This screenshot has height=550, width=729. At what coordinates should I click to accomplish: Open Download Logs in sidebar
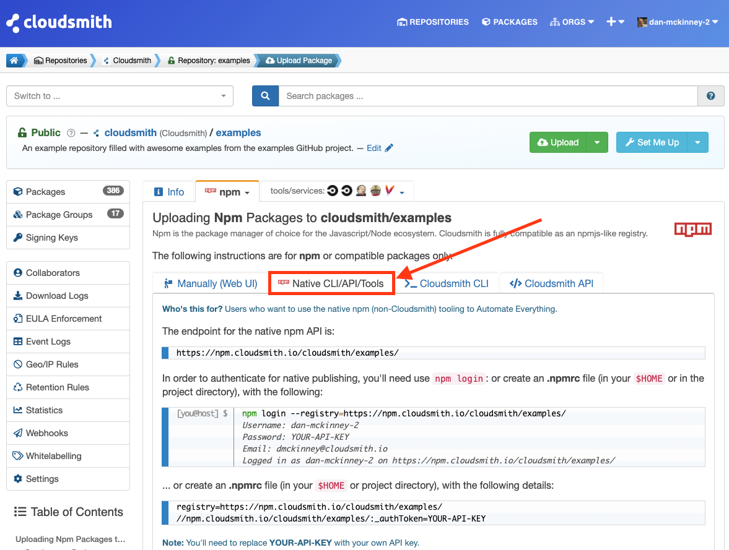point(68,296)
